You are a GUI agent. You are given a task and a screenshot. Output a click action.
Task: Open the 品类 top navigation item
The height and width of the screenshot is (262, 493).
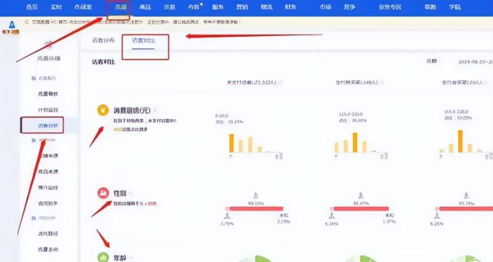(x=145, y=7)
